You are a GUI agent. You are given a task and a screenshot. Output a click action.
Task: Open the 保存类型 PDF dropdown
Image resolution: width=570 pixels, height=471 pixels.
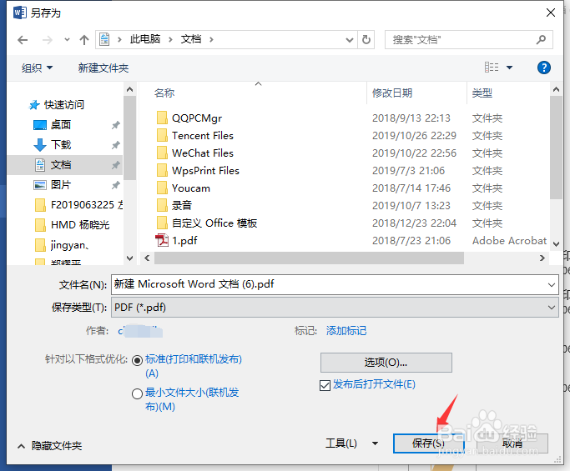(x=335, y=308)
